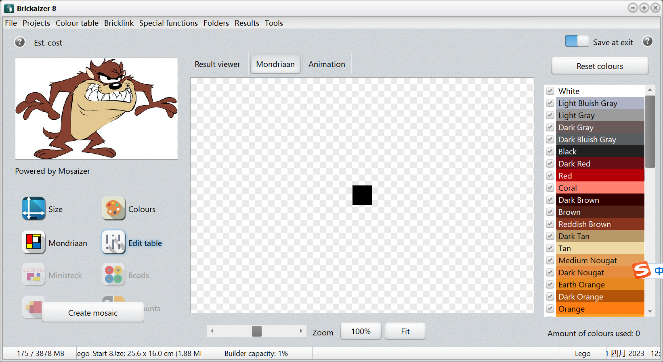Toggle the Save at exit switch
The height and width of the screenshot is (362, 663).
(577, 41)
